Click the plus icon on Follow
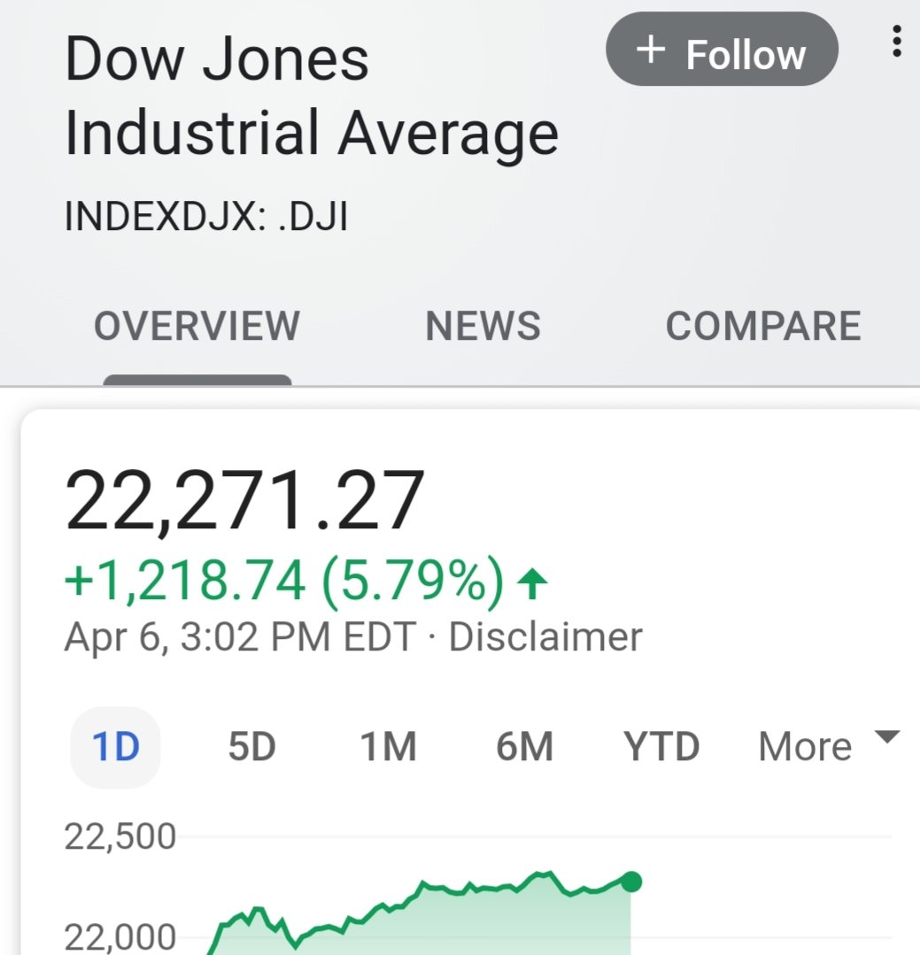Screen dimensions: 920x955 coord(650,50)
